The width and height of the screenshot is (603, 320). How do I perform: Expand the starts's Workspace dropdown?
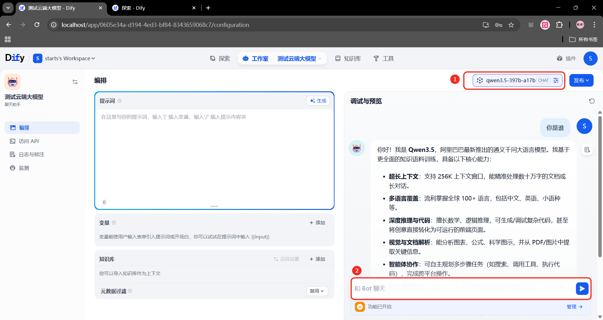(x=64, y=58)
